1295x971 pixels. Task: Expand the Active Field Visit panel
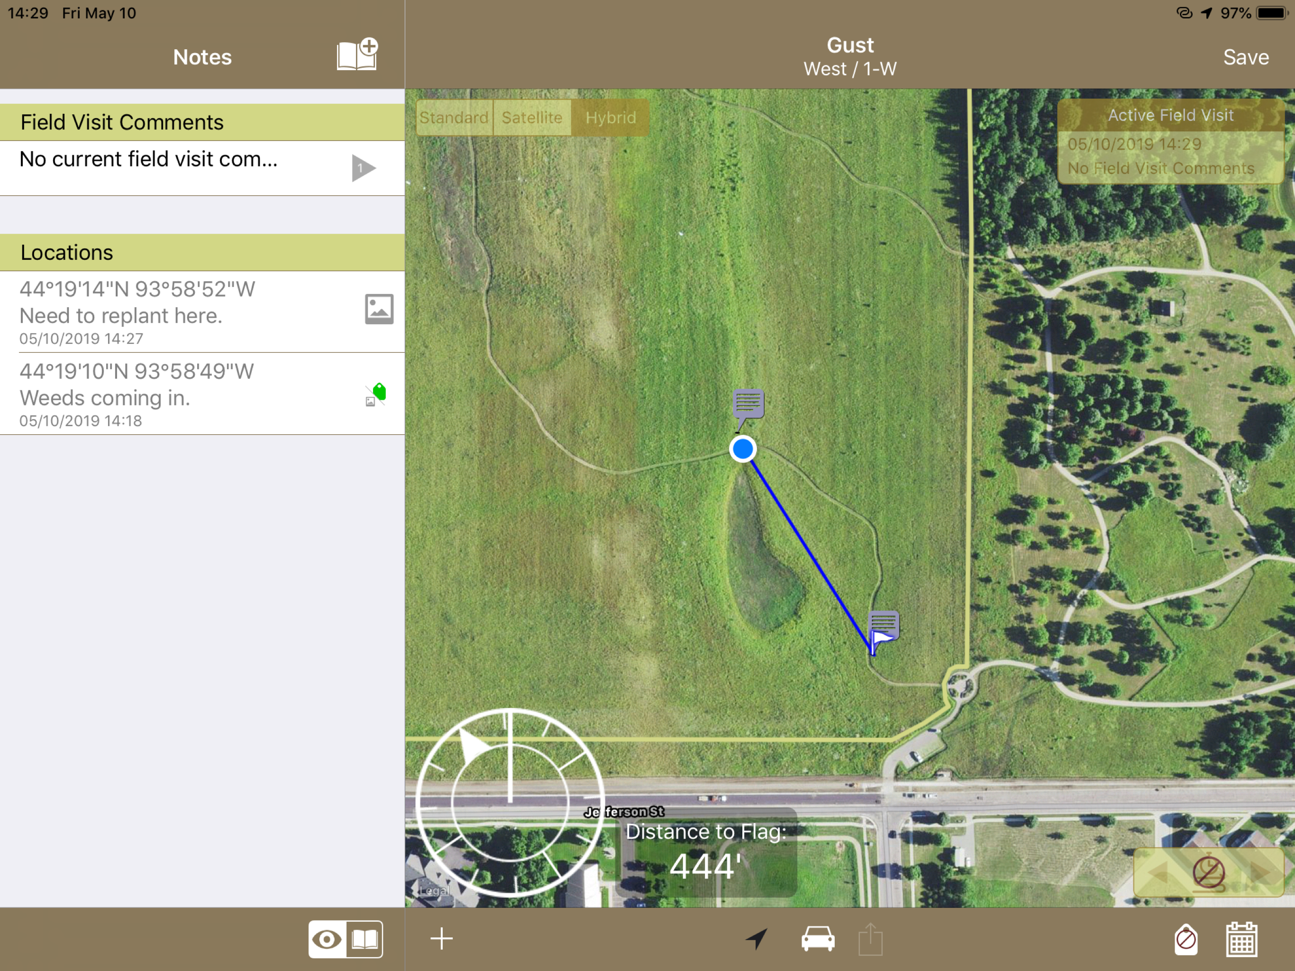point(1170,142)
